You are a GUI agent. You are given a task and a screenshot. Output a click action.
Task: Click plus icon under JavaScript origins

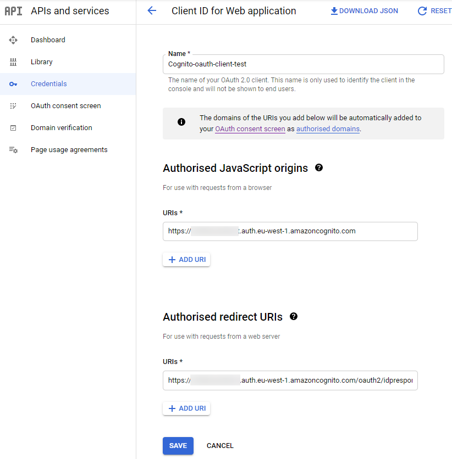172,260
